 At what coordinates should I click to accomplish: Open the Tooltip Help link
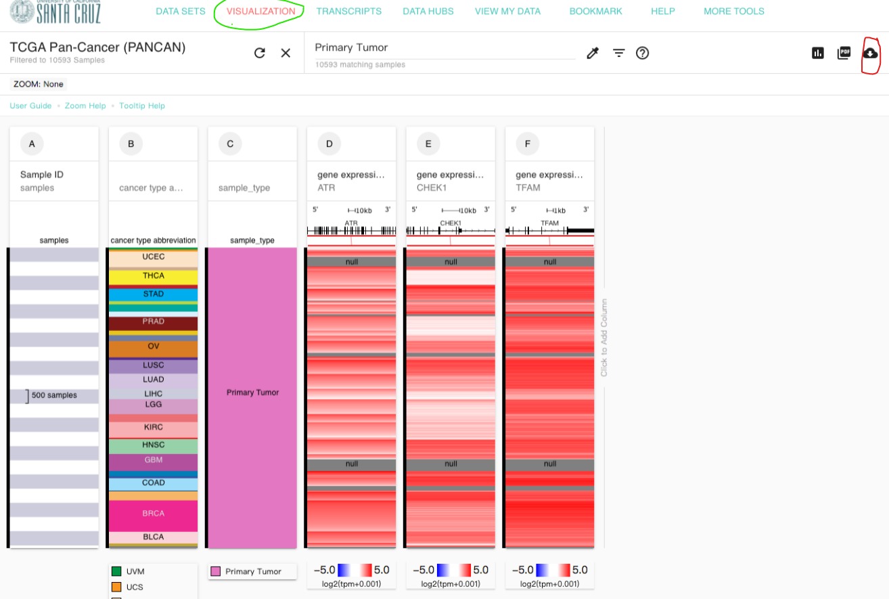pos(142,106)
